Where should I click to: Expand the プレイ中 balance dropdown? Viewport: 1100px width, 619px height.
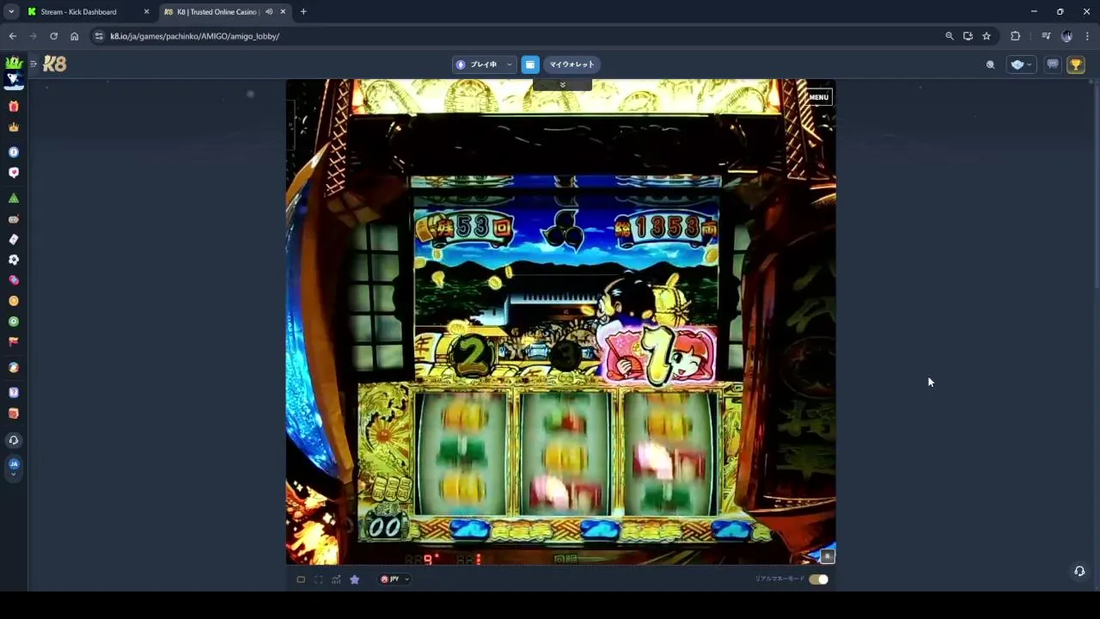485,64
